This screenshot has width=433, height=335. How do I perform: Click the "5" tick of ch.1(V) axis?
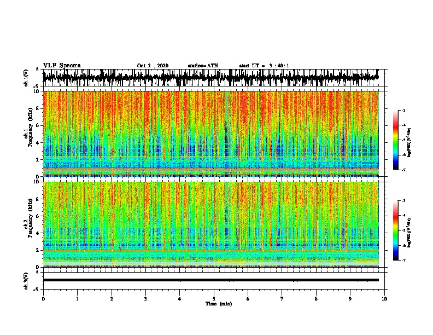[x=38, y=70]
